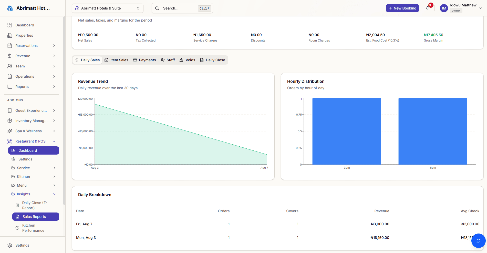487x253 pixels.
Task: Click the Guest Experience phone icon
Action: point(10,110)
